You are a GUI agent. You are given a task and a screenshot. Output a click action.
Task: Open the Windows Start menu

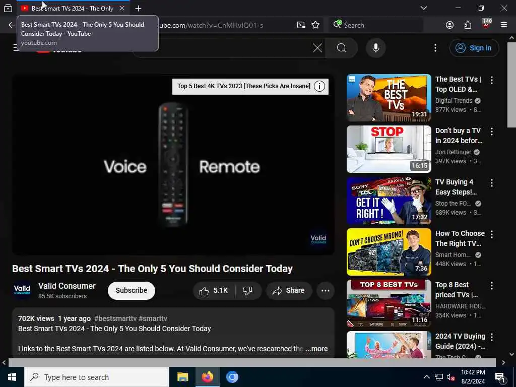click(12, 377)
